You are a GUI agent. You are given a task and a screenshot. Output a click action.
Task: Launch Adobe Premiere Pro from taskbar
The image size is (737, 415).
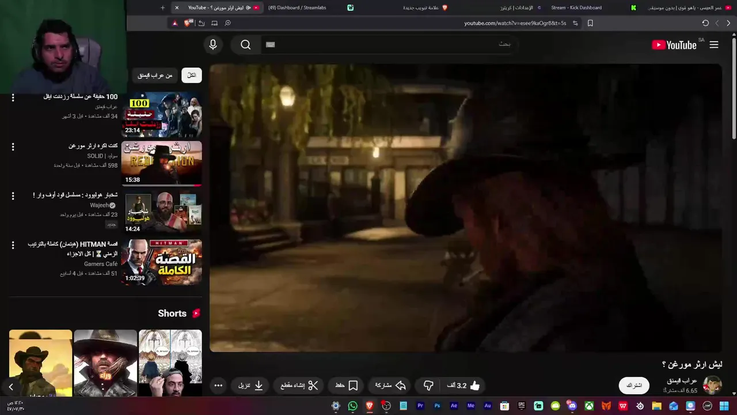[420, 406]
